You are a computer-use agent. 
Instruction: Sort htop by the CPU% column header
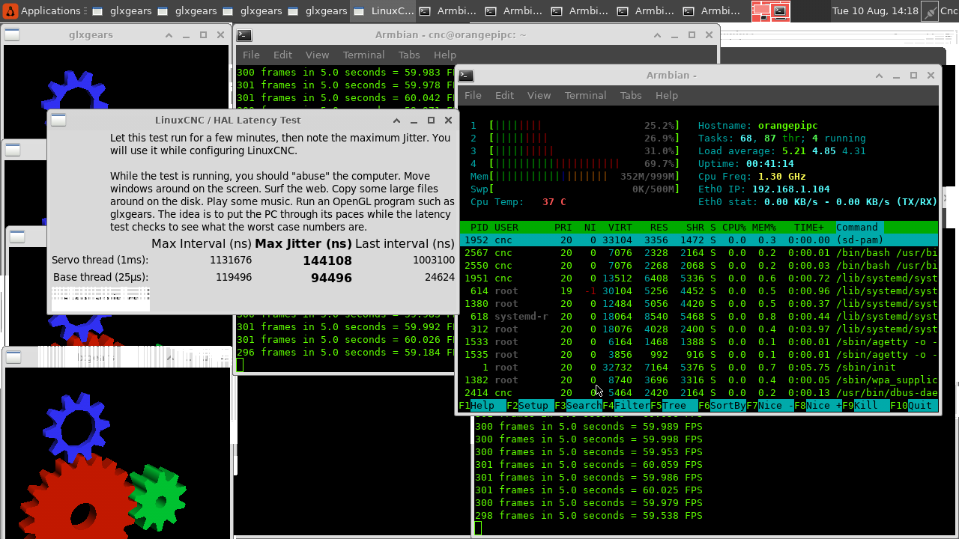734,227
